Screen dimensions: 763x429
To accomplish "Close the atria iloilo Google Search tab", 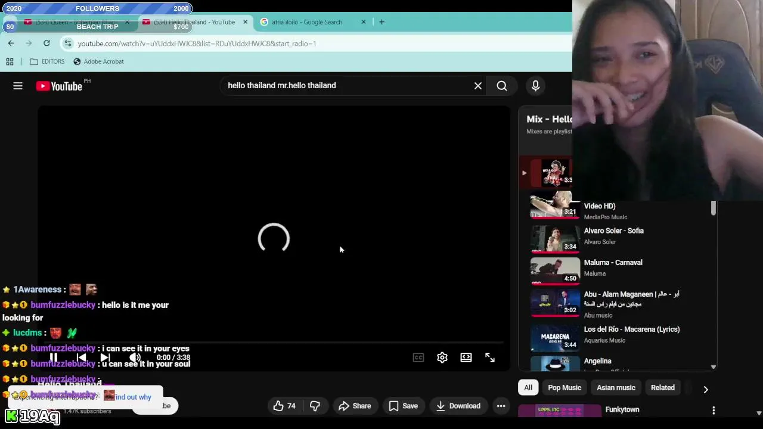I will click(364, 22).
